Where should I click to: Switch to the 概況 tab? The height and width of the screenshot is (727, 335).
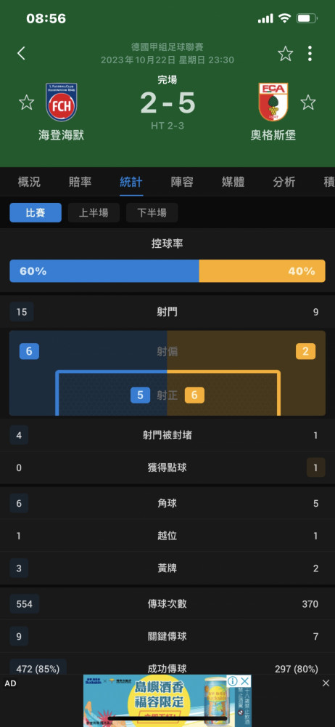click(x=29, y=182)
